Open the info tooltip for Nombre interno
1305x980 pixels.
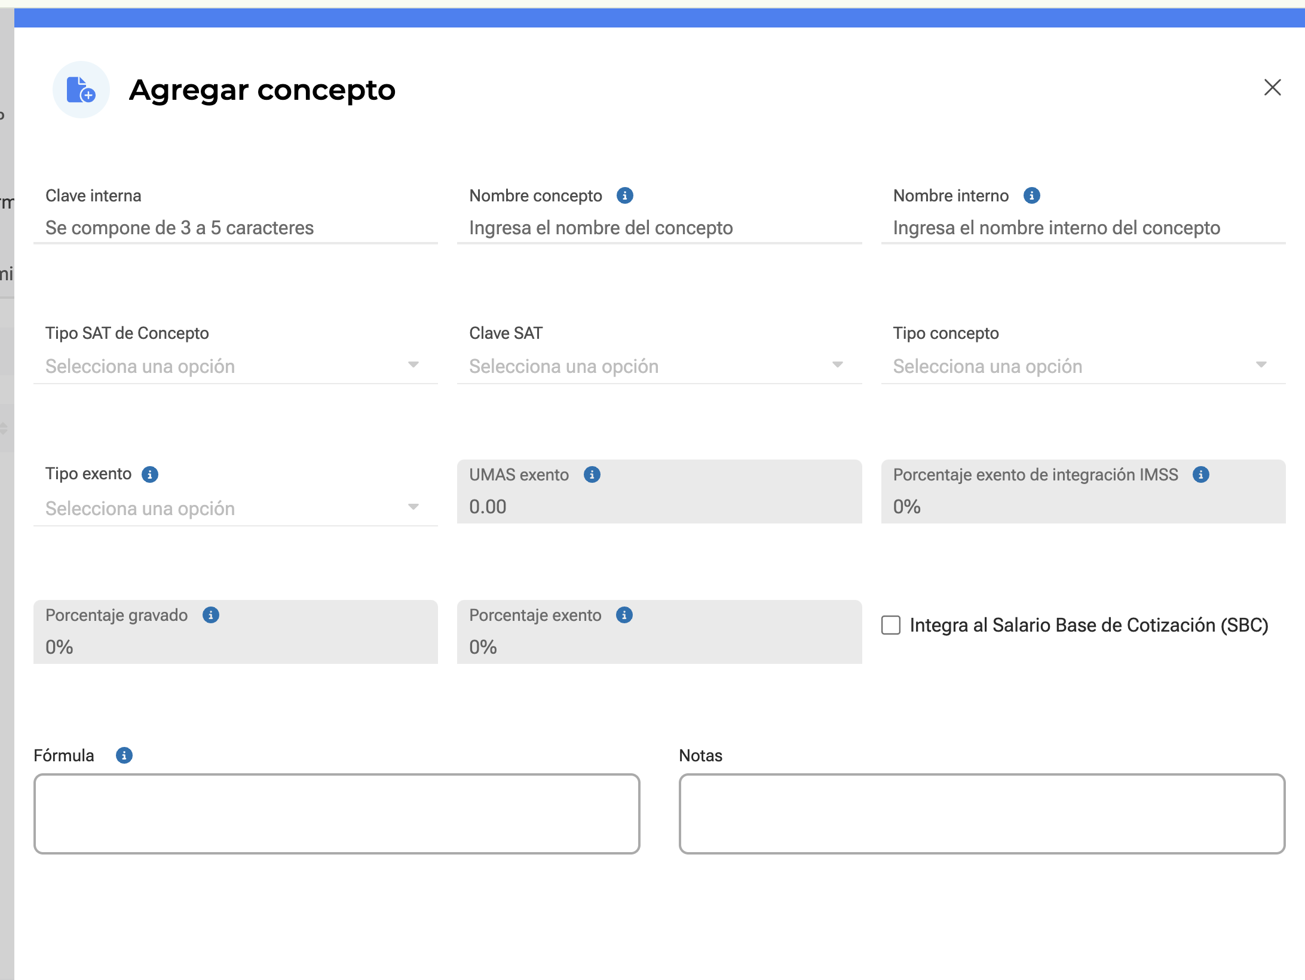point(1031,195)
